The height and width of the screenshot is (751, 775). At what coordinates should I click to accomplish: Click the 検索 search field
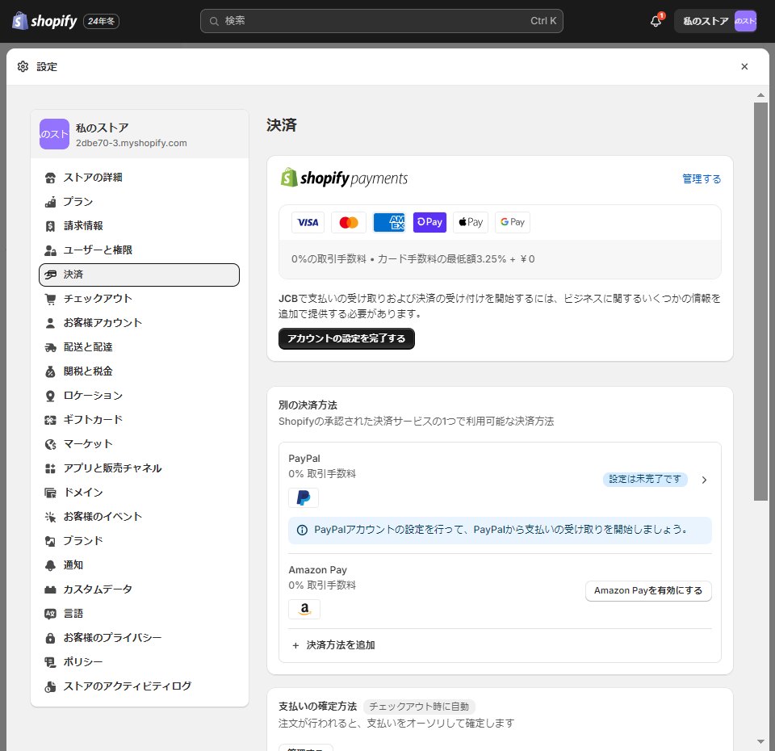click(382, 21)
